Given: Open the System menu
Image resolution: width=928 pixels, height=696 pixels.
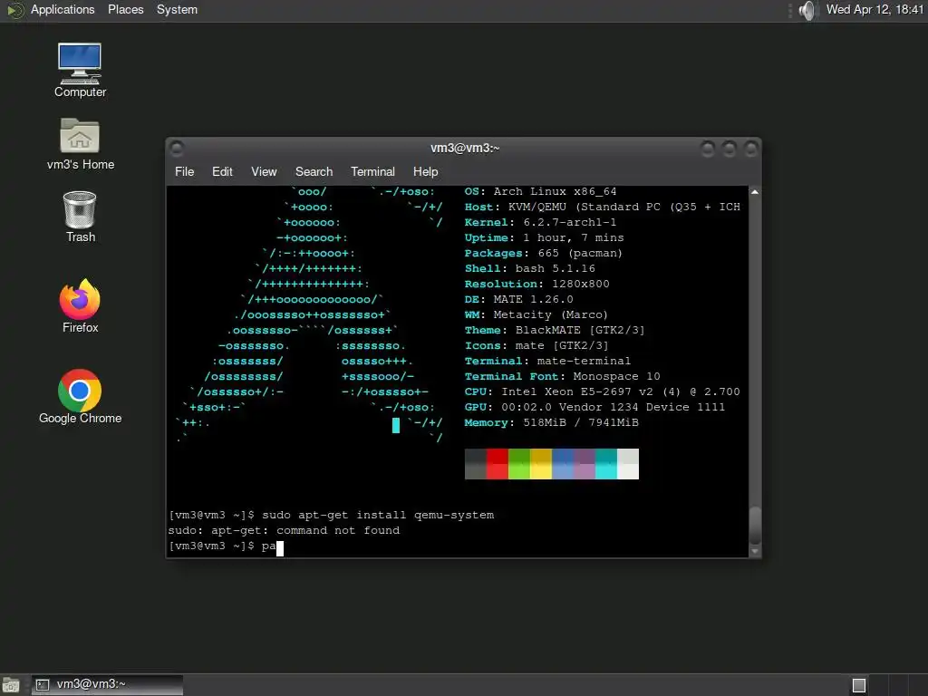Looking at the screenshot, I should tap(177, 10).
